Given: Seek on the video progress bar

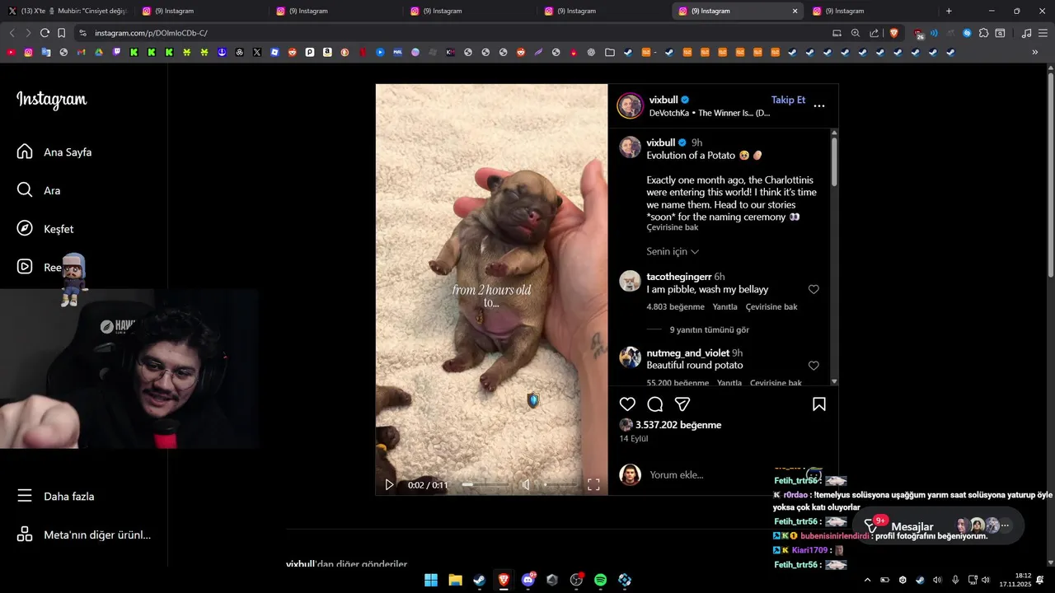Looking at the screenshot, I should [x=485, y=485].
